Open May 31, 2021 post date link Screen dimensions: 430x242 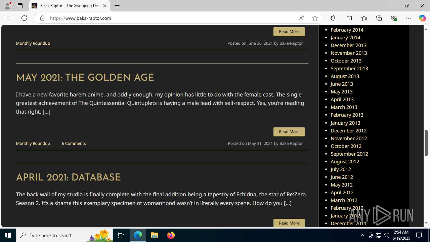pos(260,144)
